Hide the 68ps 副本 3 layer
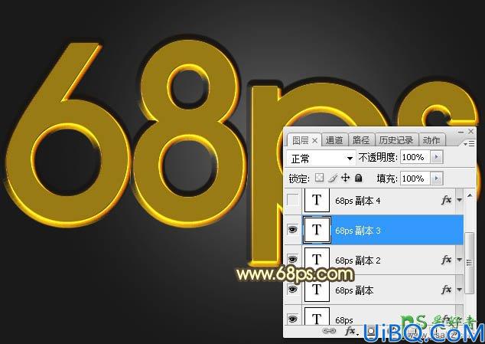Viewport: 485px width, 344px height. pyautogui.click(x=293, y=230)
